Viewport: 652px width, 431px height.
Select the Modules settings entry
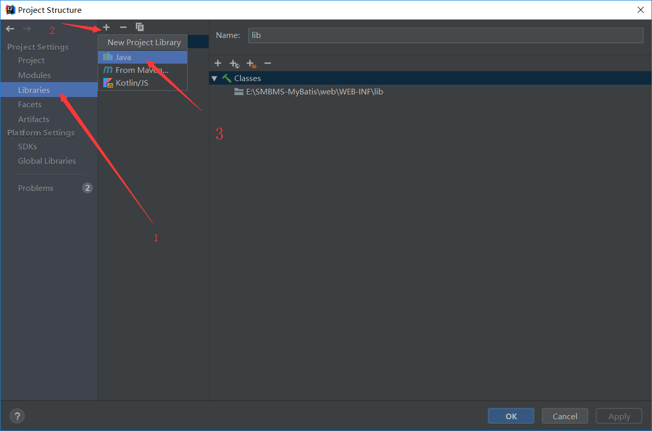pyautogui.click(x=33, y=75)
